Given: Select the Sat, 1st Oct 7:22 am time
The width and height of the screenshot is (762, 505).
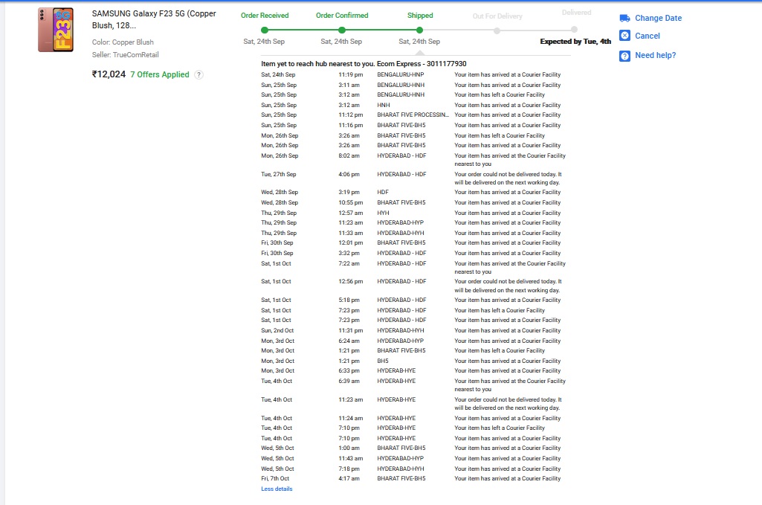Looking at the screenshot, I should (349, 264).
